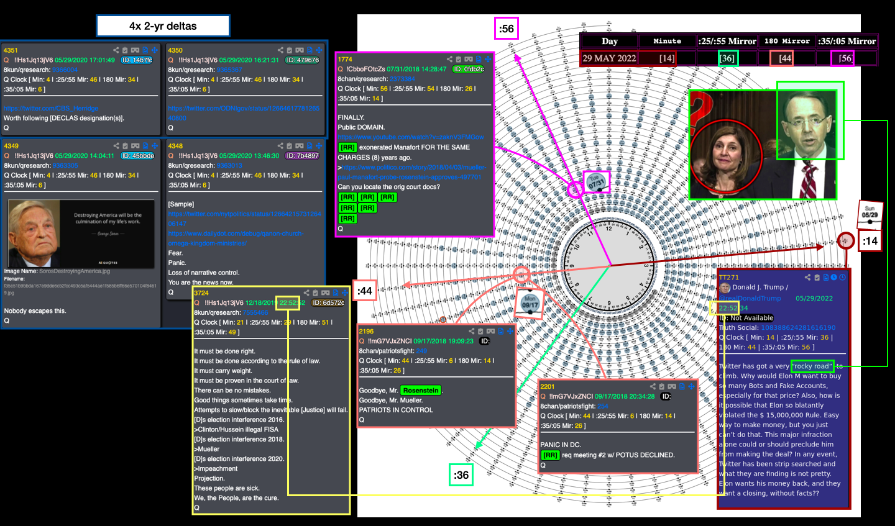Viewport: 895px width, 526px height.
Task: Click glasses viewer icon on post 4351
Action: pyautogui.click(x=135, y=50)
